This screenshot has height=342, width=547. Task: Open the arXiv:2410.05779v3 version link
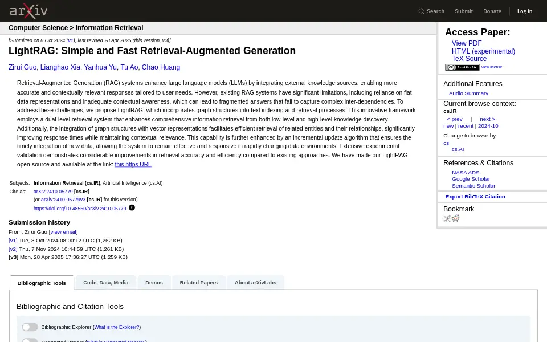pos(63,199)
